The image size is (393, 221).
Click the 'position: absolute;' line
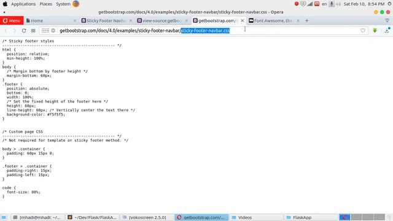[x=28, y=88]
